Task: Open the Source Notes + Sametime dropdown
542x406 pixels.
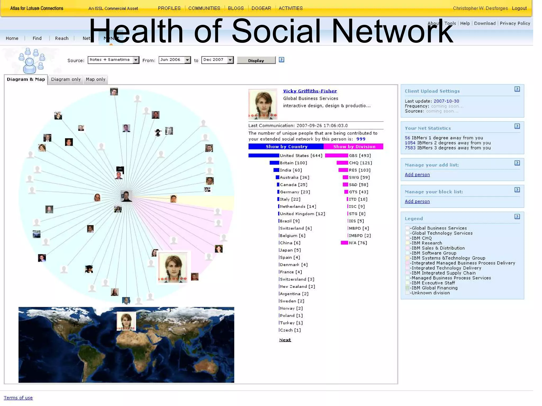Action: pyautogui.click(x=136, y=60)
